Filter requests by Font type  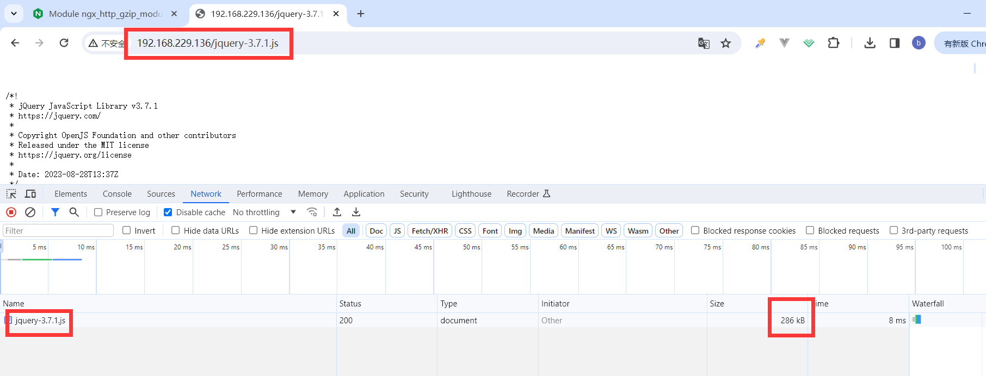coord(490,231)
